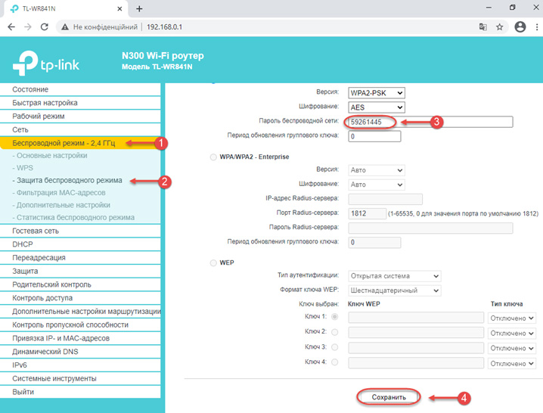Open Основные настройки submenu link
Image resolution: width=543 pixels, height=413 pixels.
(49, 156)
